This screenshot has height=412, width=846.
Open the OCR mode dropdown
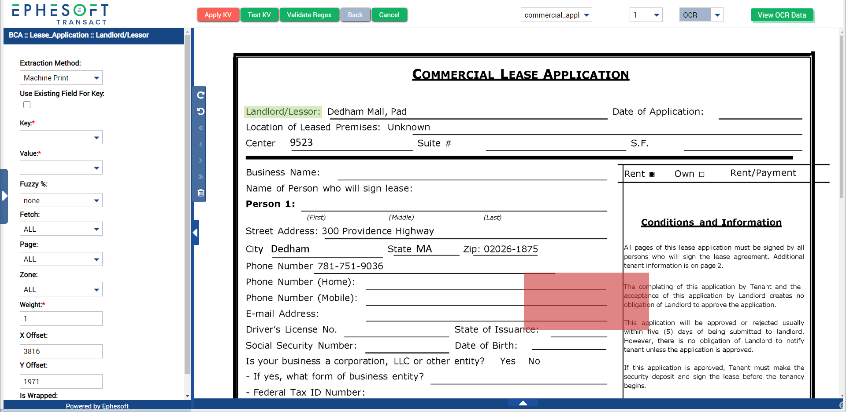click(x=701, y=15)
